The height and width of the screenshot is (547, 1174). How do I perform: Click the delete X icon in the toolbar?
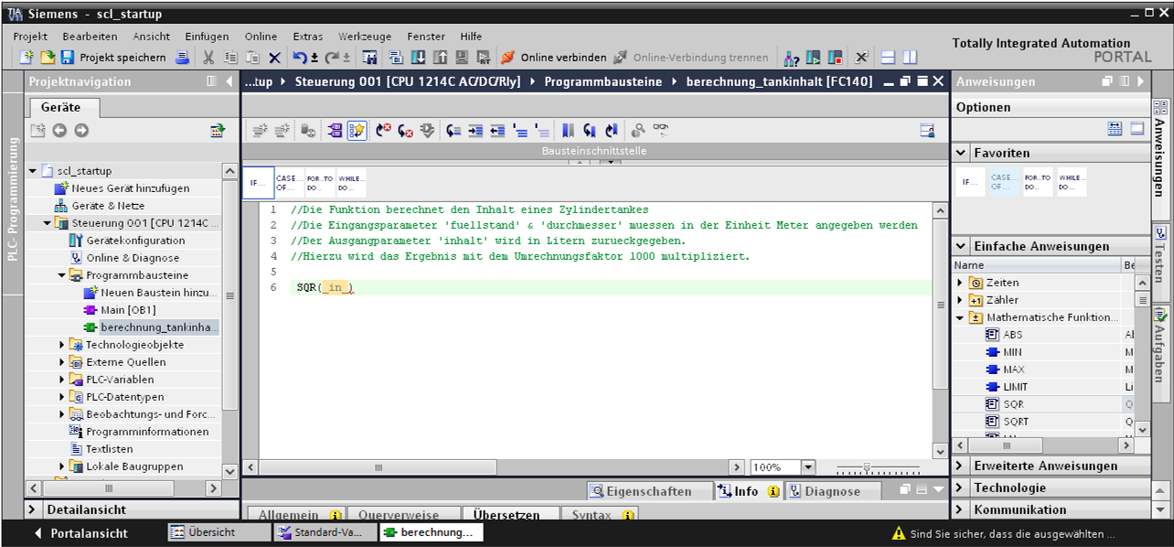(x=274, y=58)
